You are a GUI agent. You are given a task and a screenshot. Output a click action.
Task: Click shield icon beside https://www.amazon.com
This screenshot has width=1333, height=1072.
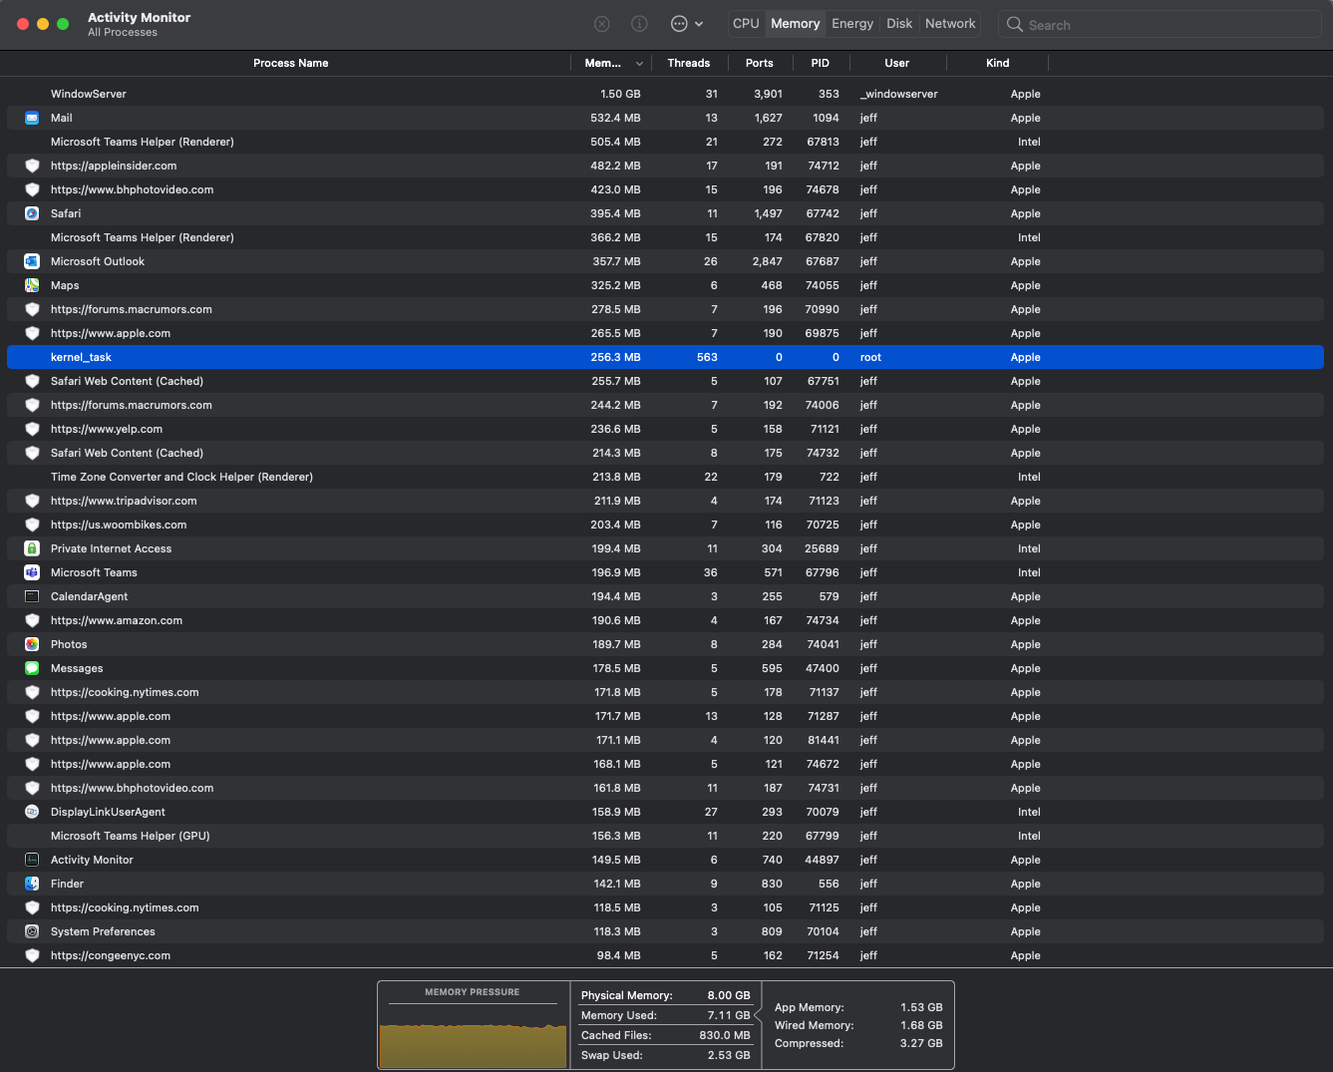pyautogui.click(x=32, y=620)
